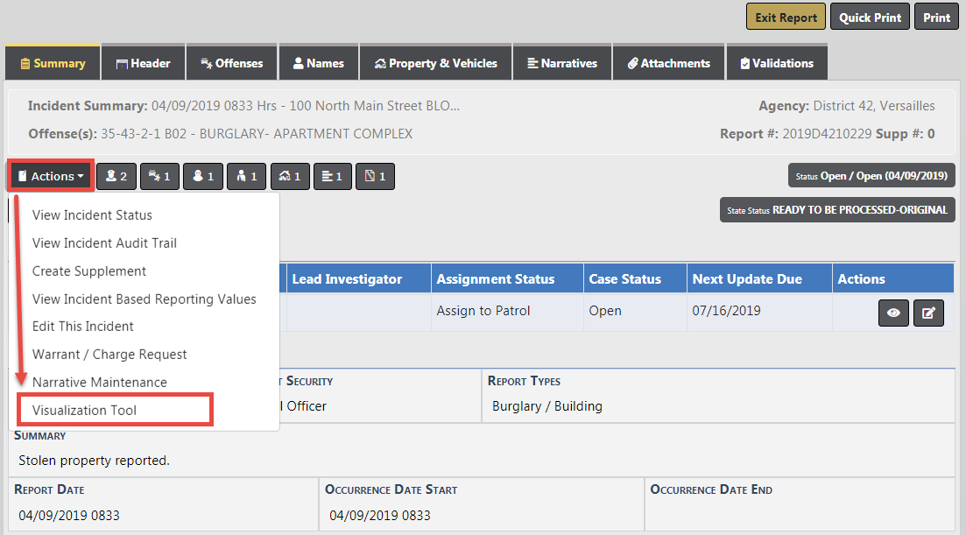Image resolution: width=966 pixels, height=535 pixels.
Task: Select View Incident Audit Trail
Action: tap(104, 243)
